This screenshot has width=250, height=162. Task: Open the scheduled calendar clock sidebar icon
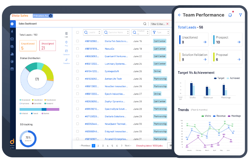tap(12, 47)
